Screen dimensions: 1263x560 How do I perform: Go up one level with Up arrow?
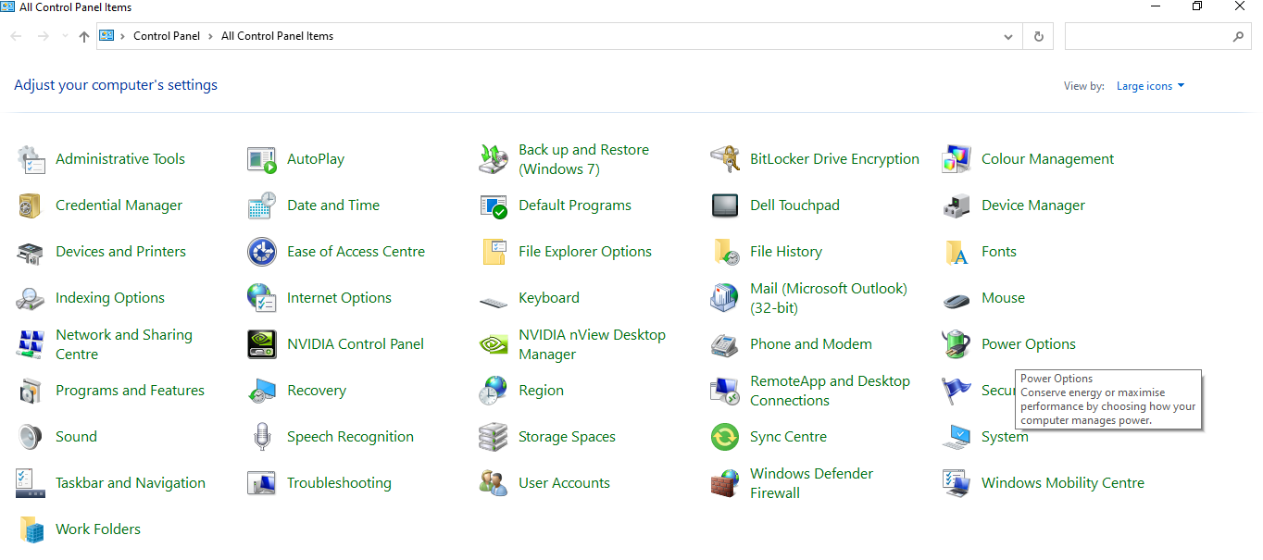[x=84, y=36]
